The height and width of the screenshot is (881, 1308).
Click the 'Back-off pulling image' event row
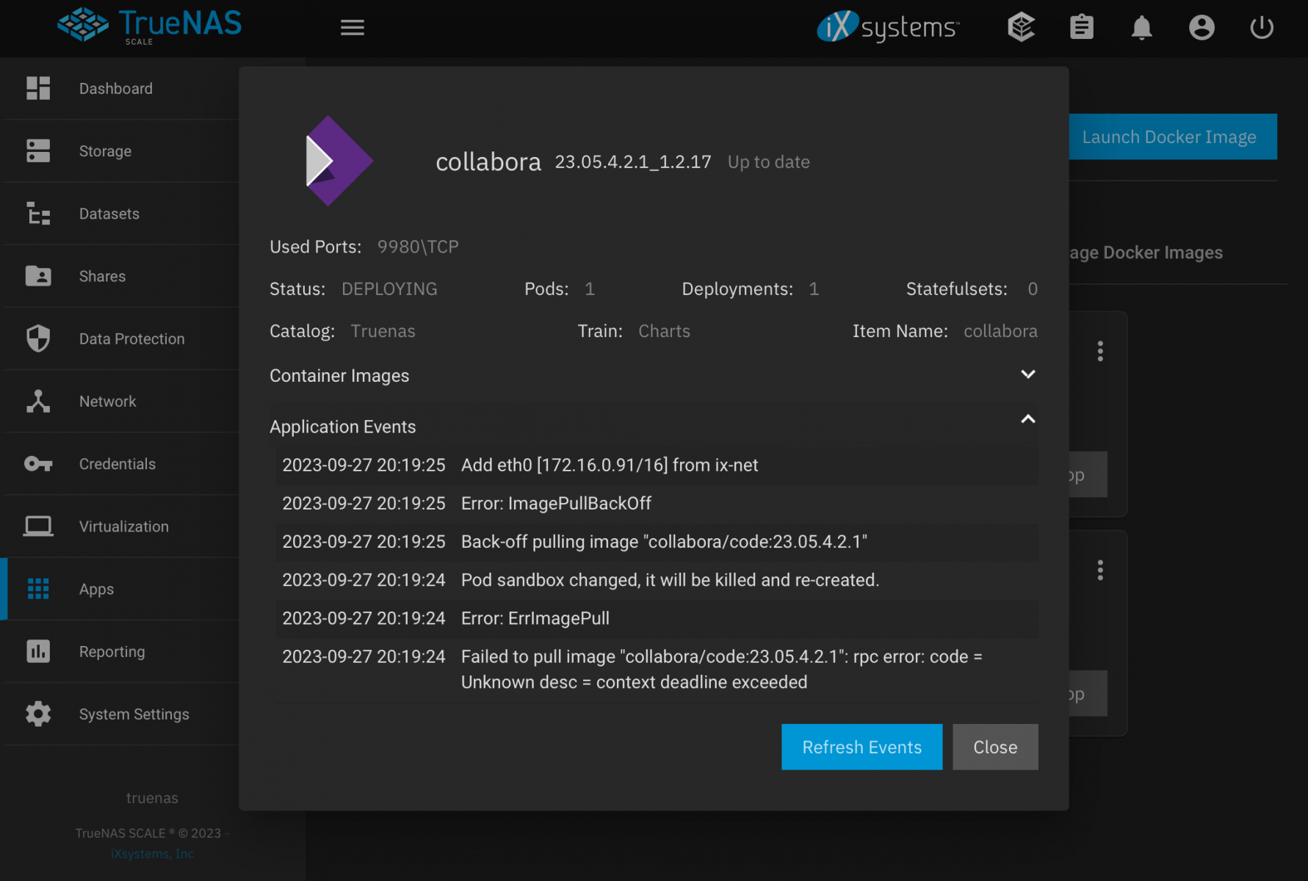pos(657,542)
